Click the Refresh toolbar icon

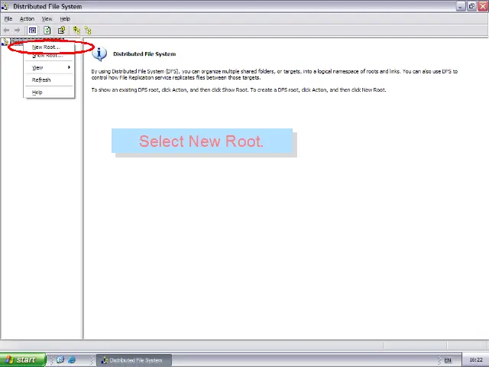pos(47,31)
